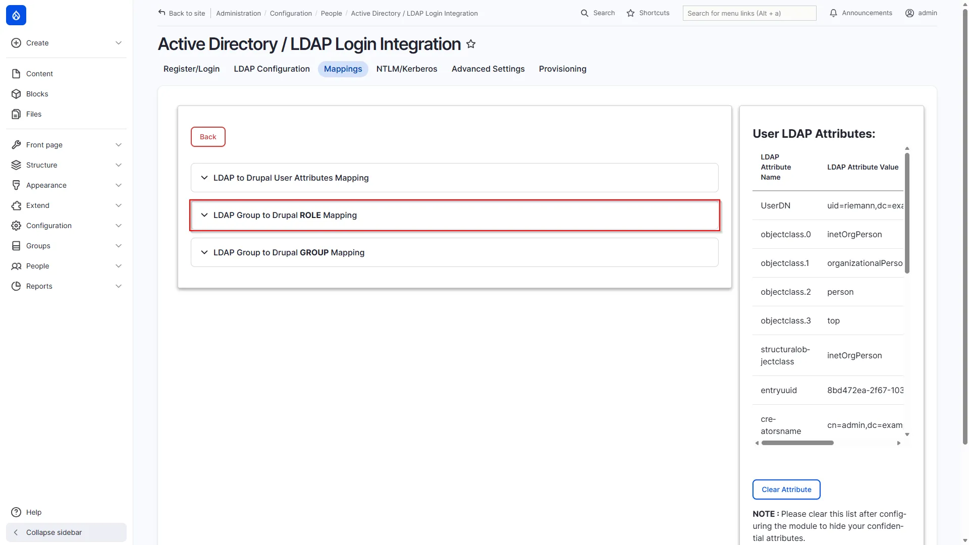
Task: Open the Advanced Settings tab
Action: (488, 69)
